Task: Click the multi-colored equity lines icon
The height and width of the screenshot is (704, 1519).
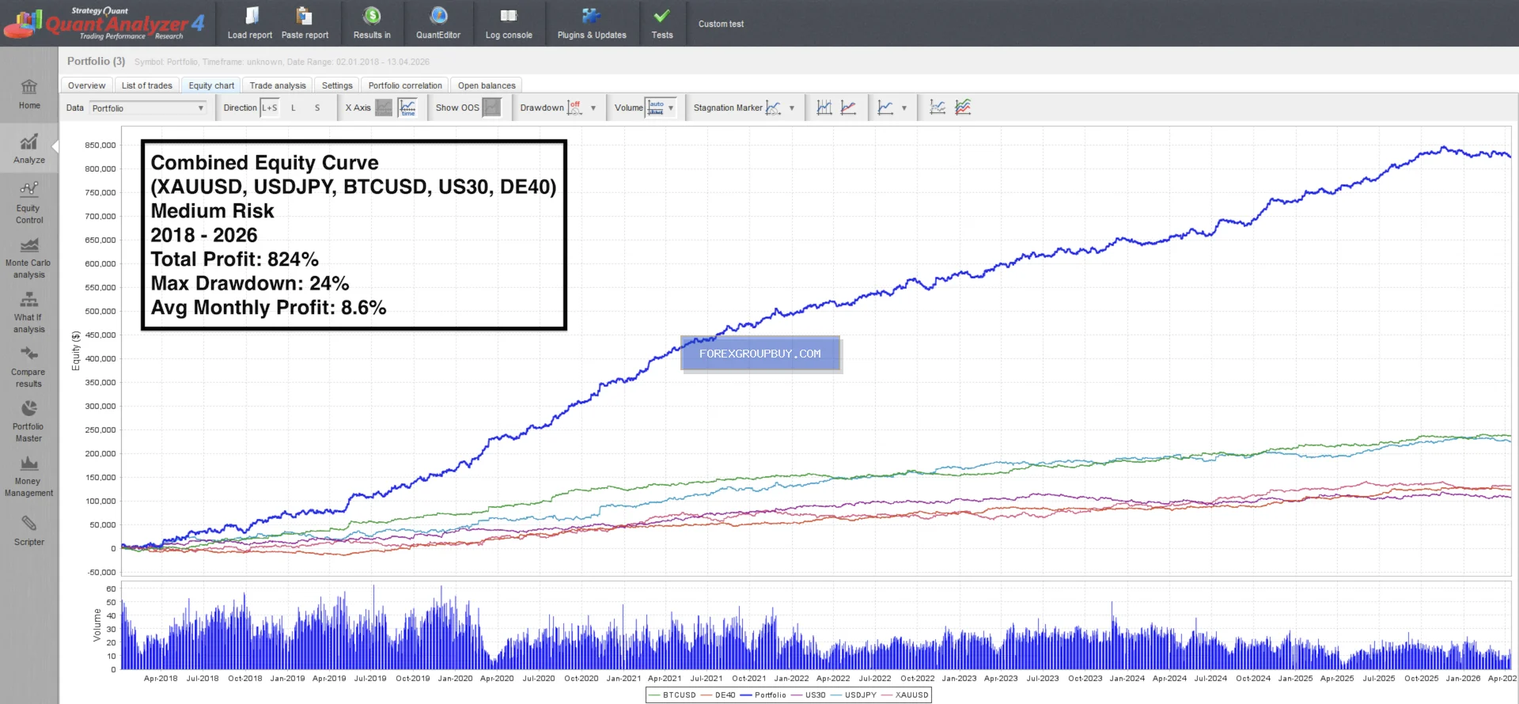Action: 963,108
